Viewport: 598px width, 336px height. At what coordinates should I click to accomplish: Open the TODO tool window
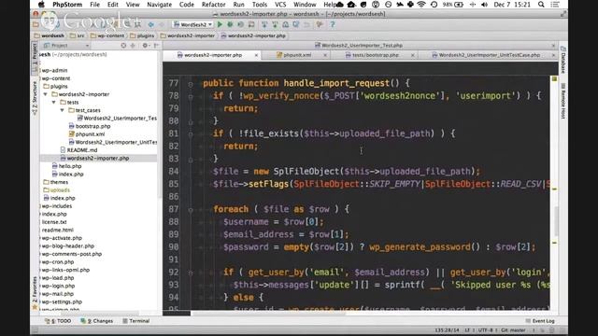[x=58, y=321]
